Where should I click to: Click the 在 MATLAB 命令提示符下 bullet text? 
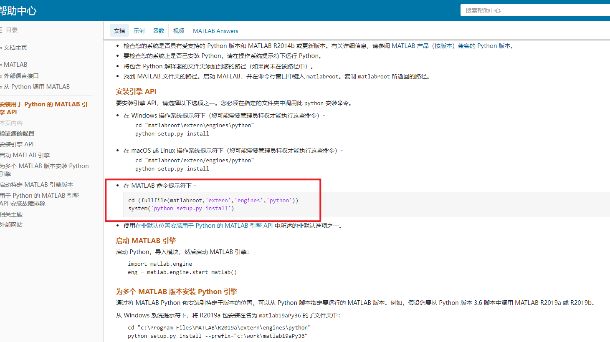tap(160, 186)
